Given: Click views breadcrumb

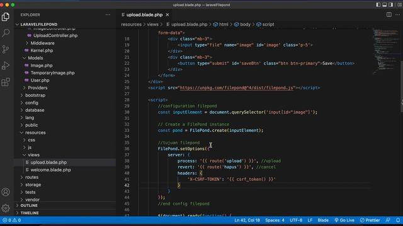Looking at the screenshot, I should coord(152,24).
